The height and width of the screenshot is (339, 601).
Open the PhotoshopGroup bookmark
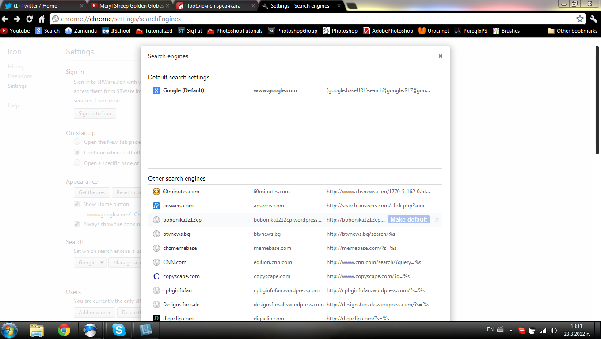(293, 31)
